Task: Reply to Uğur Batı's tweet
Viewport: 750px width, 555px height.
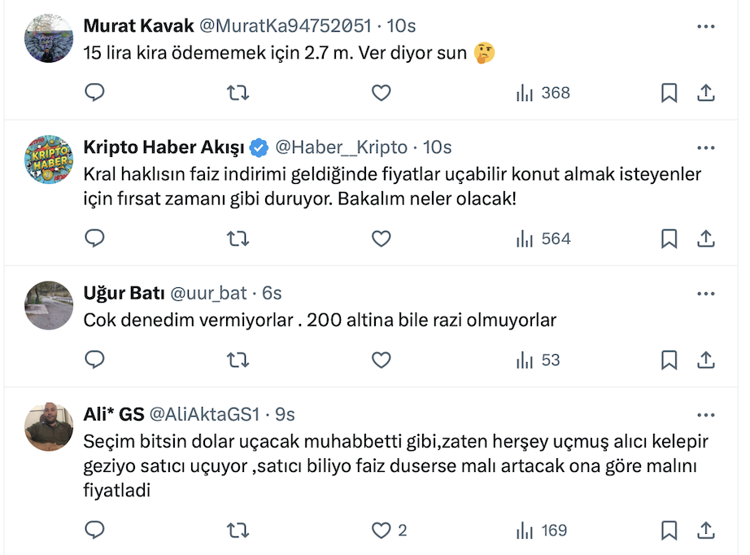Action: tap(95, 360)
